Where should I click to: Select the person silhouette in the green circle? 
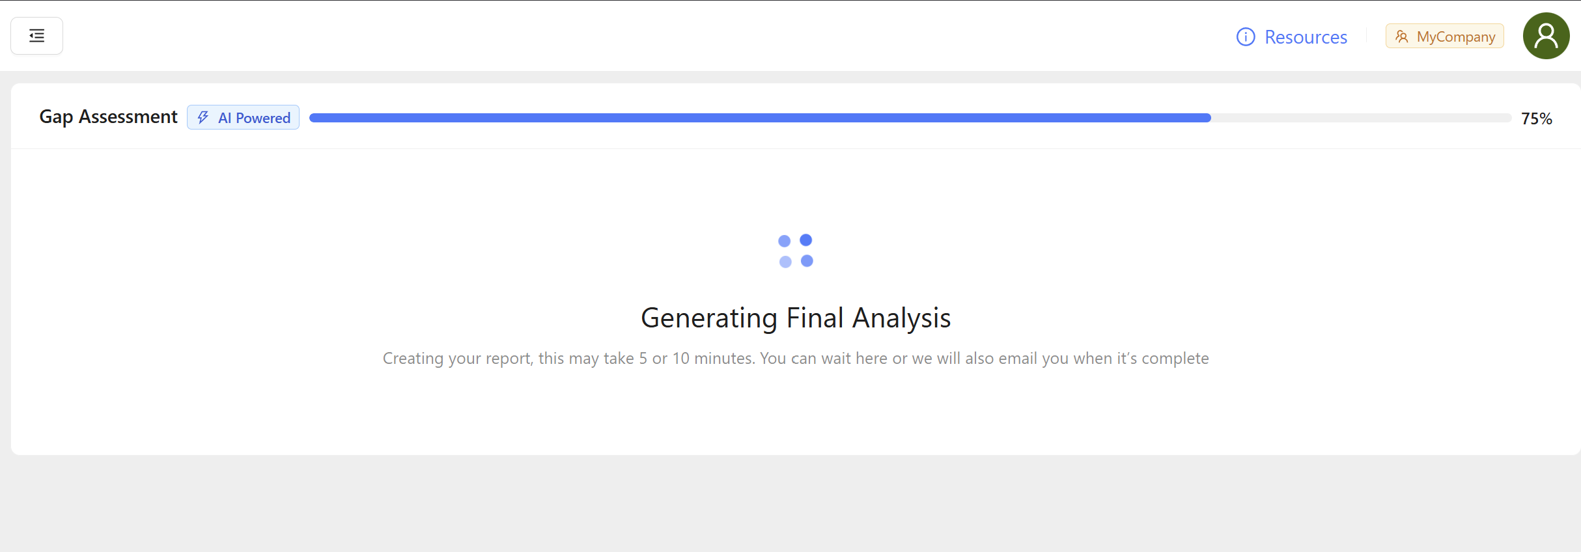(1546, 36)
